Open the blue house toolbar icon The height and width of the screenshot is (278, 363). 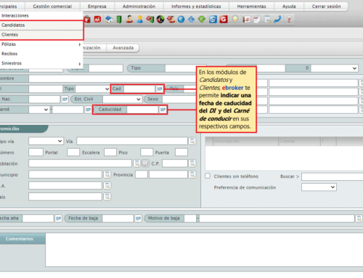[109, 20]
